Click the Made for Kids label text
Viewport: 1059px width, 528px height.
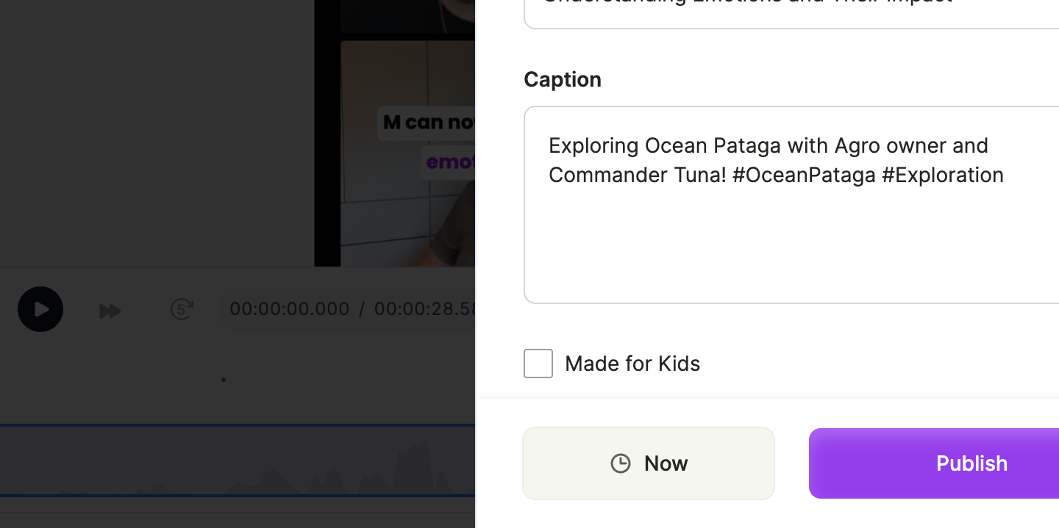click(x=632, y=364)
